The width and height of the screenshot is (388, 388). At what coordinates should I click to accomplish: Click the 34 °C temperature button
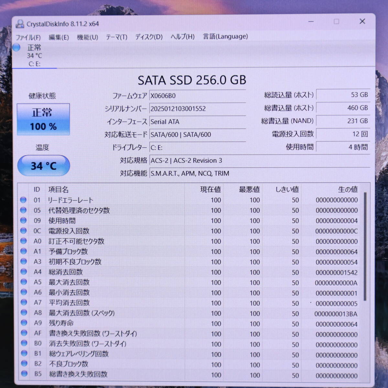click(x=43, y=166)
